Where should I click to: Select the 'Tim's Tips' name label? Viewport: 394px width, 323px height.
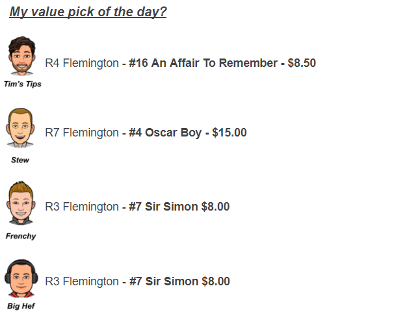(x=23, y=84)
